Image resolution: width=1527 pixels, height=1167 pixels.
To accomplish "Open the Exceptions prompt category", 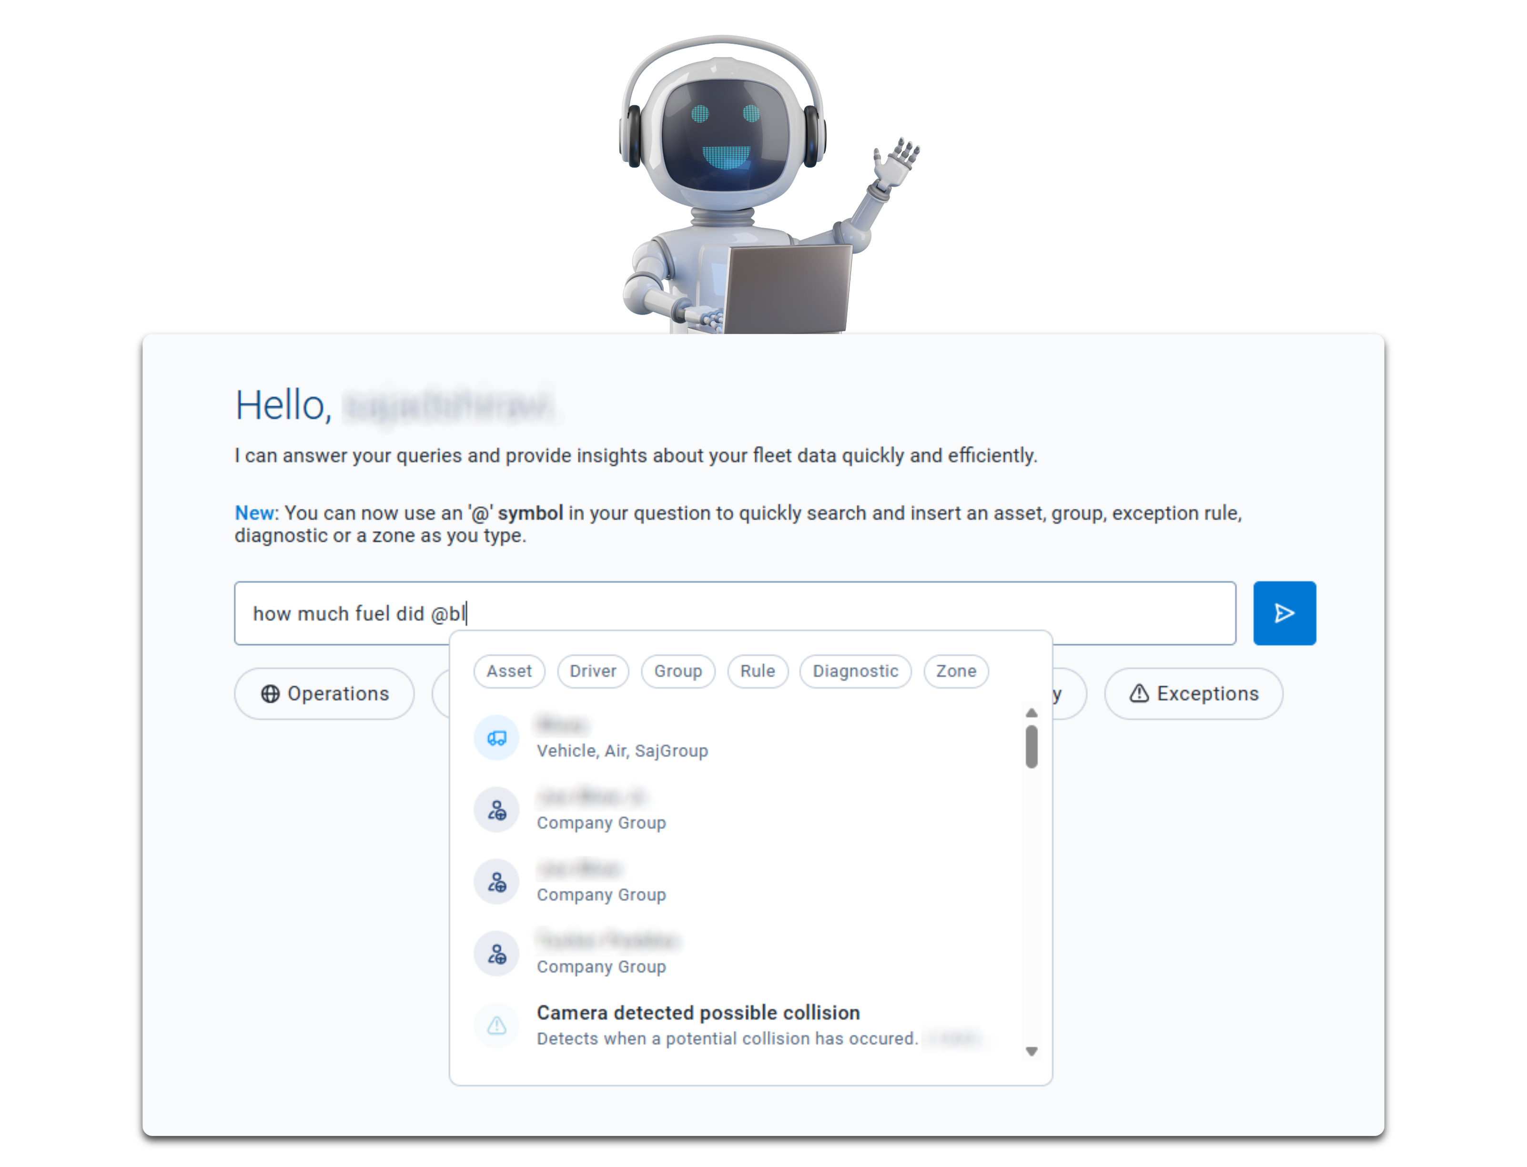I will (x=1193, y=693).
